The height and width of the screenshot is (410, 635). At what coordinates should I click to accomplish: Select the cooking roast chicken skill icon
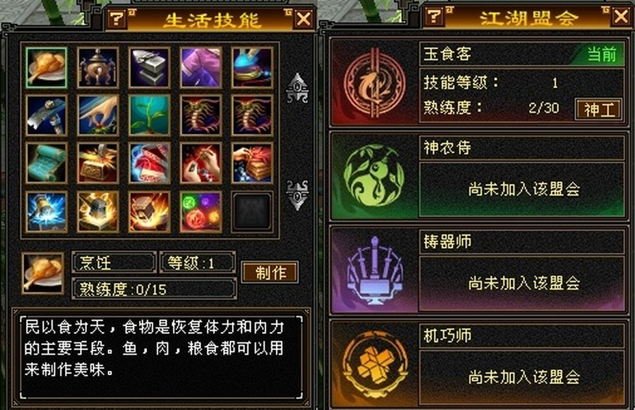[x=46, y=68]
